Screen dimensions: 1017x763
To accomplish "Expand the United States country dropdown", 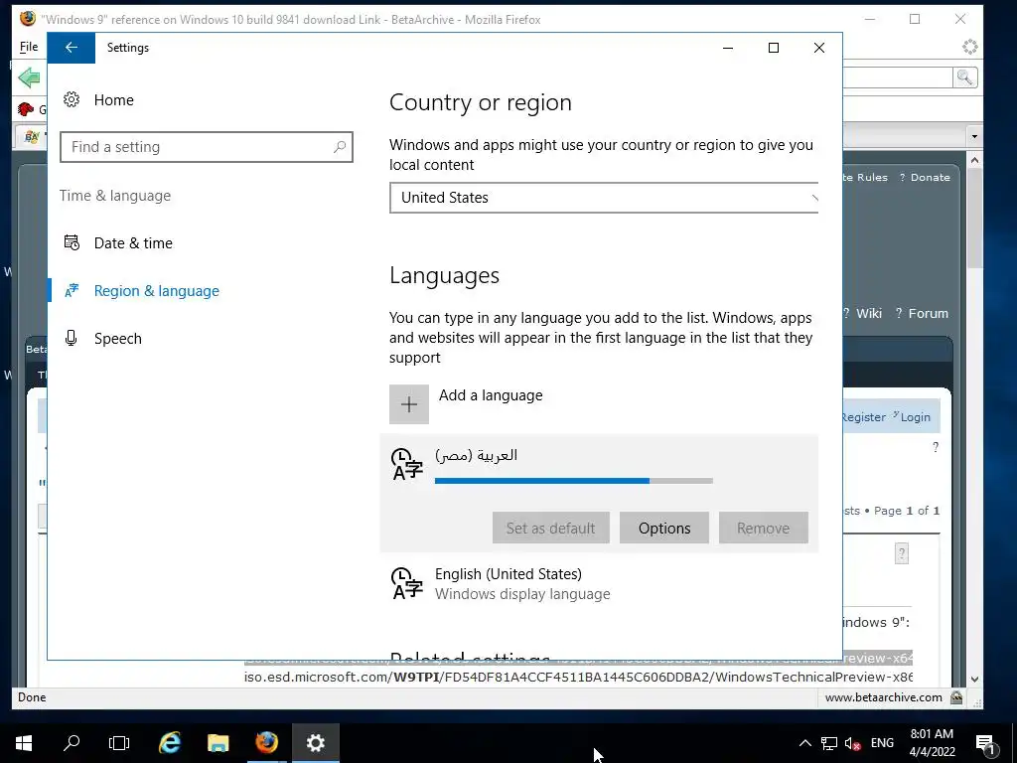I will click(x=603, y=198).
